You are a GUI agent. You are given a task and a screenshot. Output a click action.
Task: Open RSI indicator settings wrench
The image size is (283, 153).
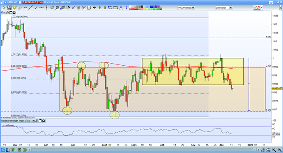(x=37, y=121)
